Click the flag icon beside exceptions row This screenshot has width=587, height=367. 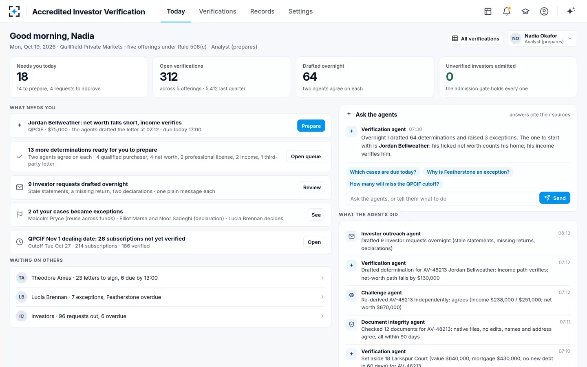pyautogui.click(x=20, y=214)
